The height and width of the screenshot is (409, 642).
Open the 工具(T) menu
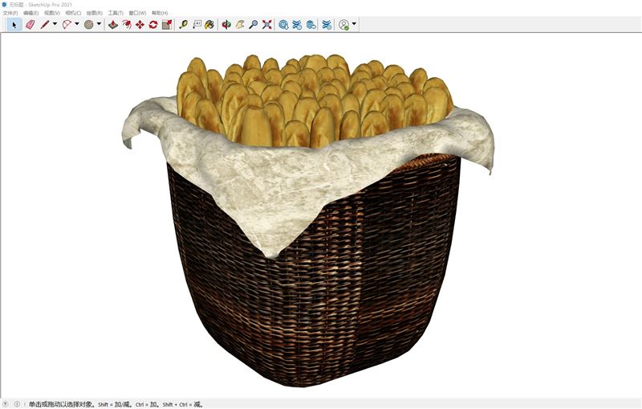pos(116,13)
